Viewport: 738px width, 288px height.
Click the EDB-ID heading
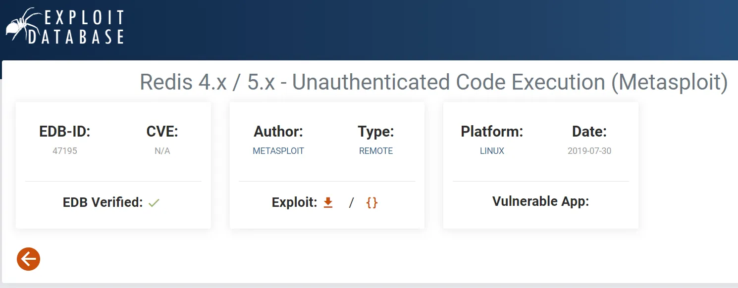(65, 132)
